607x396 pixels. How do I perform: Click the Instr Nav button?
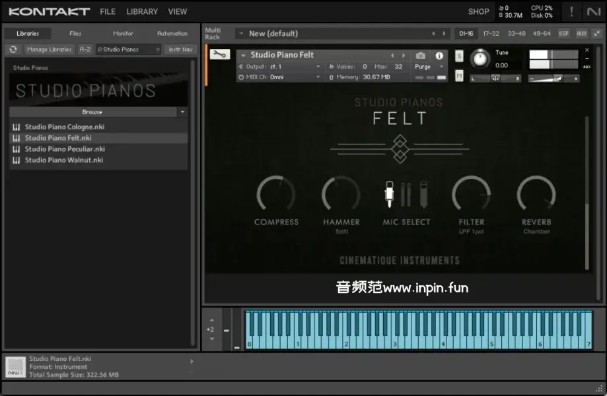(180, 49)
